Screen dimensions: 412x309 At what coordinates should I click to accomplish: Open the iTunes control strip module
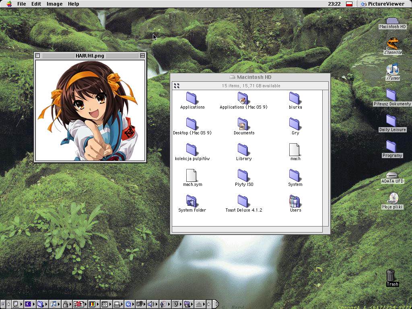pos(55,304)
